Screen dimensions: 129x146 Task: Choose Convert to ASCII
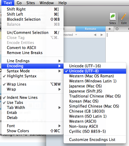pyautogui.click(x=32, y=48)
